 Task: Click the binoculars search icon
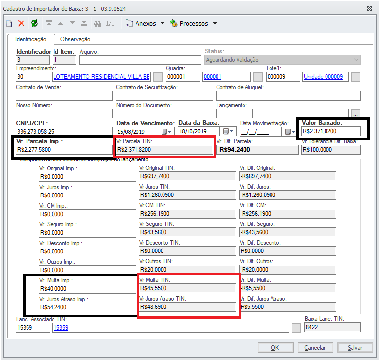97,24
